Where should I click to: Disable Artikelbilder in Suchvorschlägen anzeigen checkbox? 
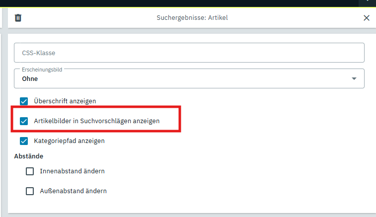24,121
